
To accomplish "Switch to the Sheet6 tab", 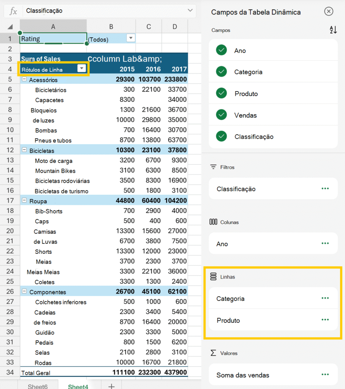I will click(38, 386).
